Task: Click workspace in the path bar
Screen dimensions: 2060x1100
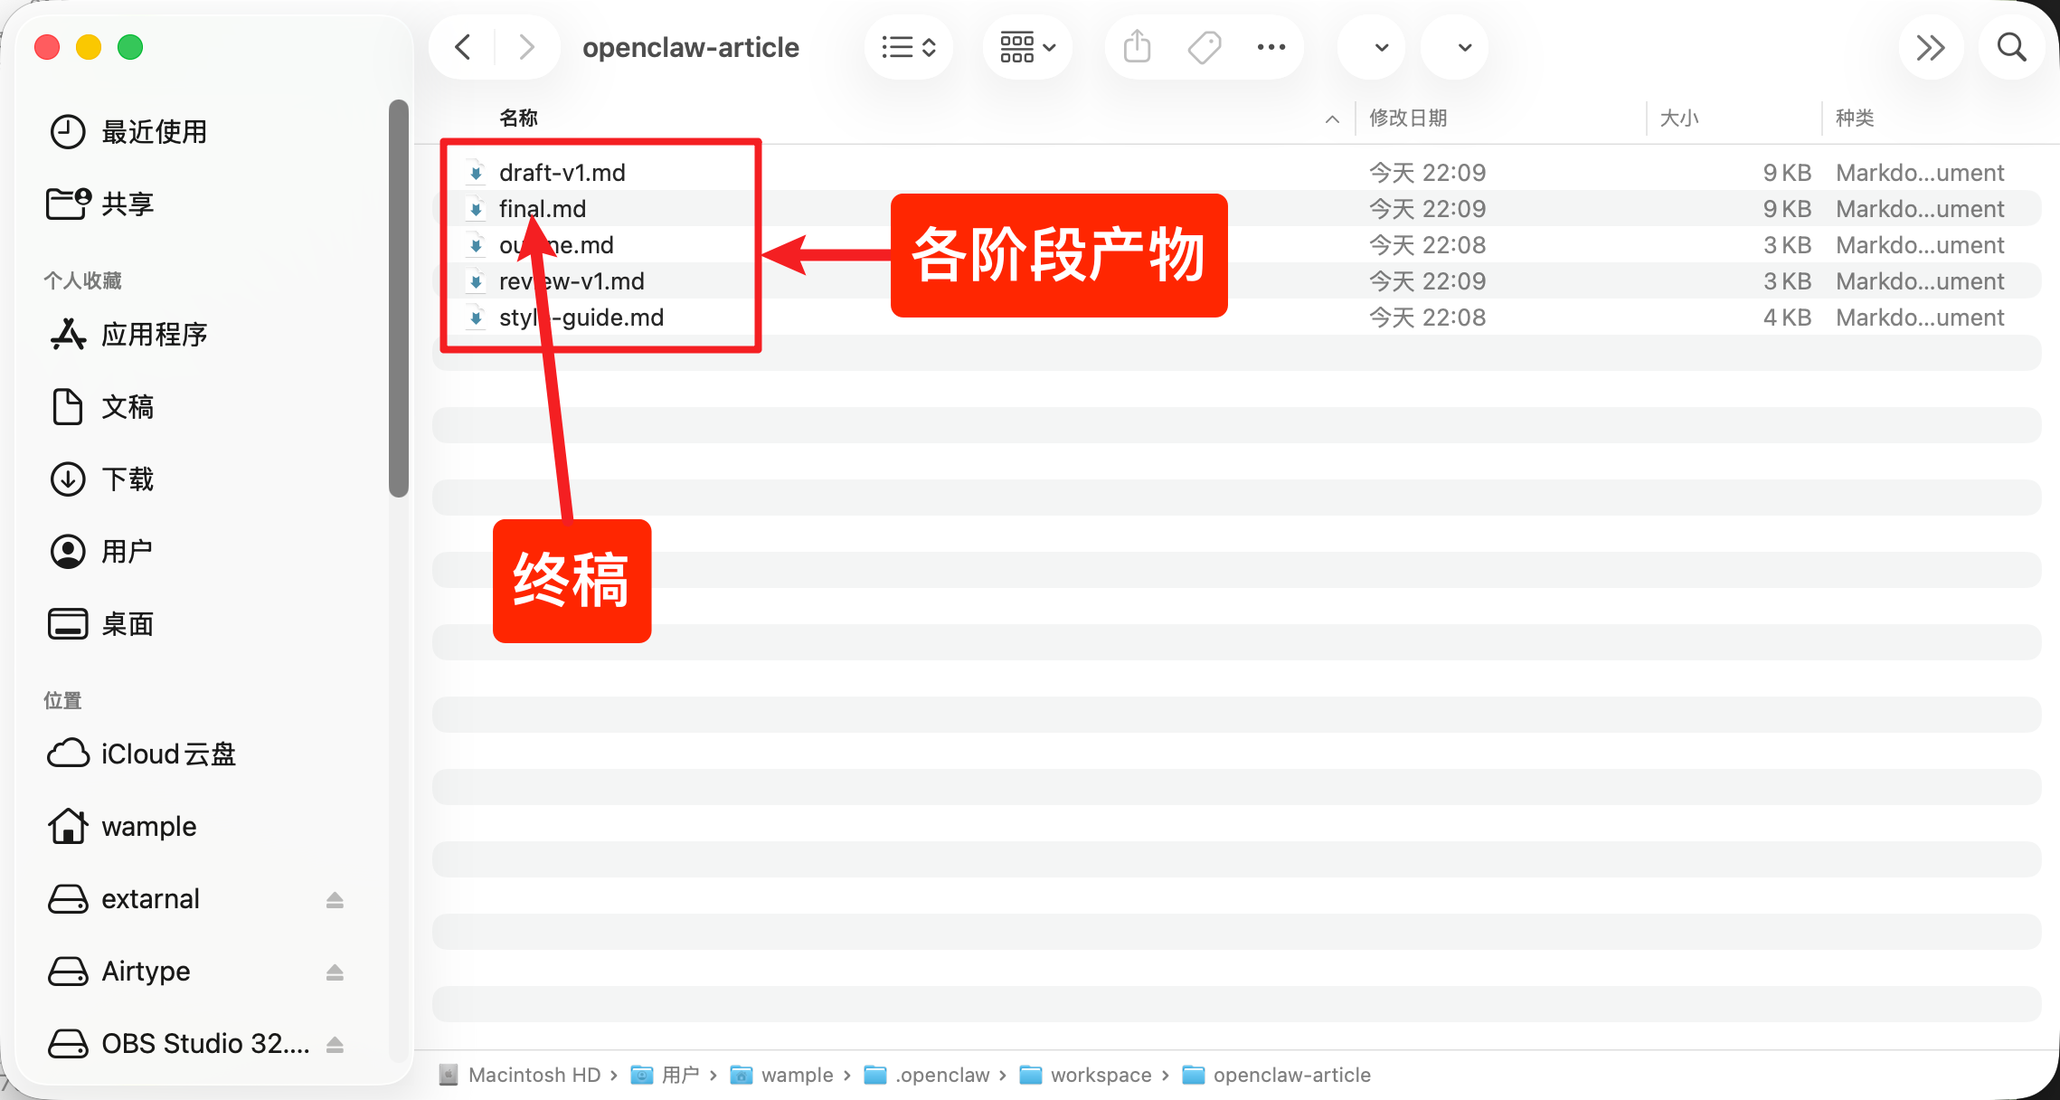Action: (x=1100, y=1075)
